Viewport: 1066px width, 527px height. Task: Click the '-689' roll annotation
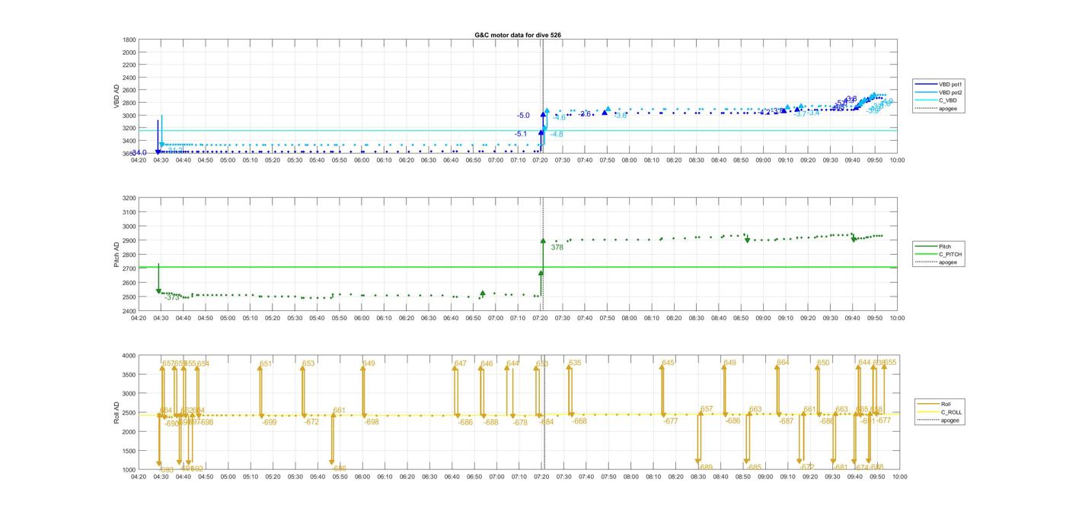click(x=706, y=468)
